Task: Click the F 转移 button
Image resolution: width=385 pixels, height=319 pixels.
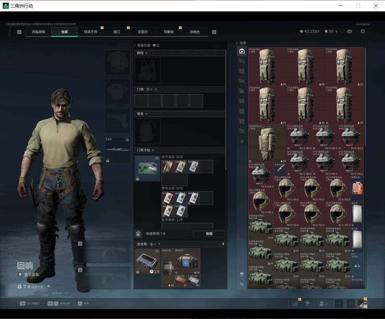Action: click(x=83, y=303)
